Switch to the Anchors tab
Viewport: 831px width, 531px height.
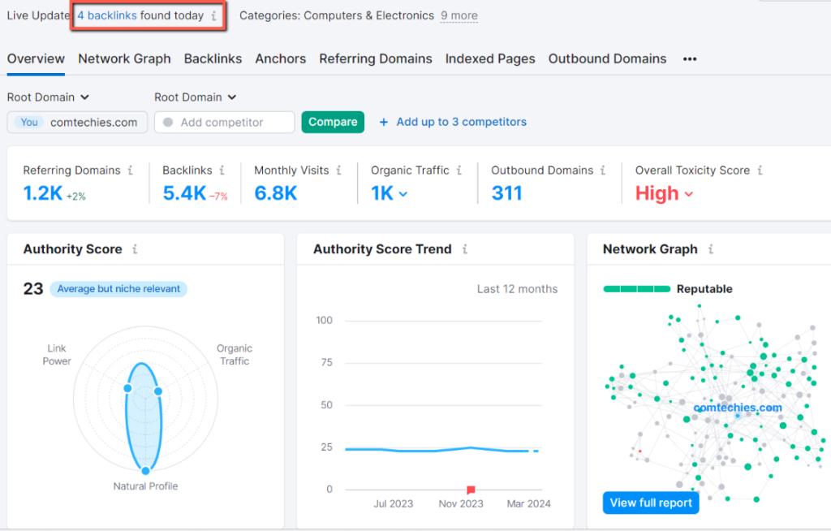(x=280, y=58)
